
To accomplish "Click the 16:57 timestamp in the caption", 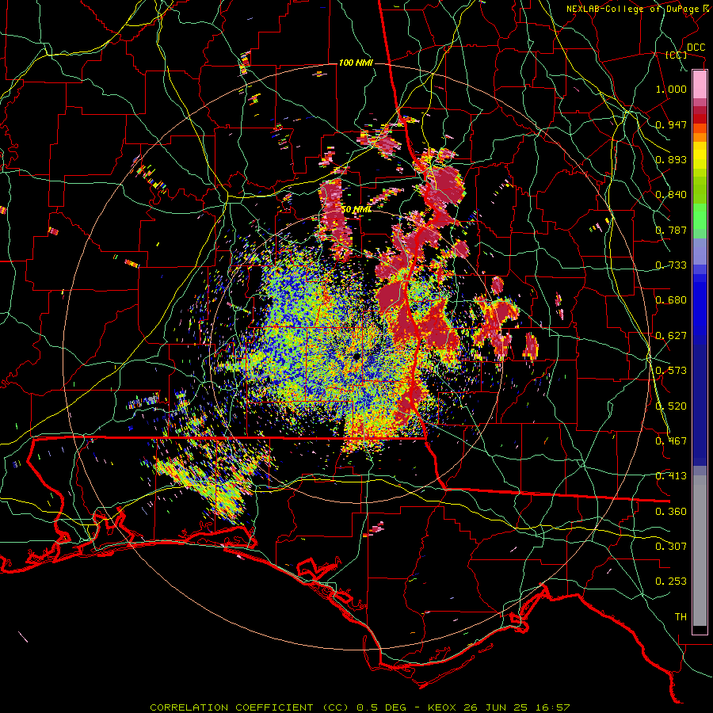I will pyautogui.click(x=554, y=707).
